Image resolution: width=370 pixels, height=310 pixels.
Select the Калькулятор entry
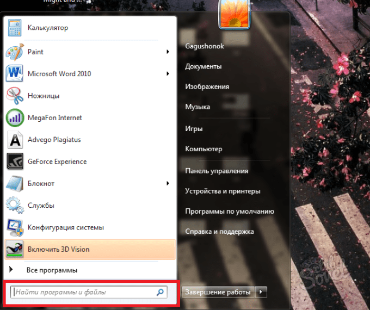[x=48, y=28]
